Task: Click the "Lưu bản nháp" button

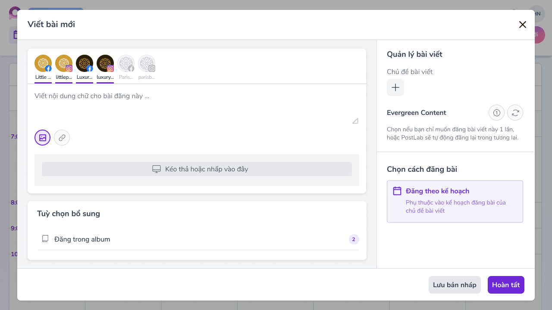Action: click(455, 285)
